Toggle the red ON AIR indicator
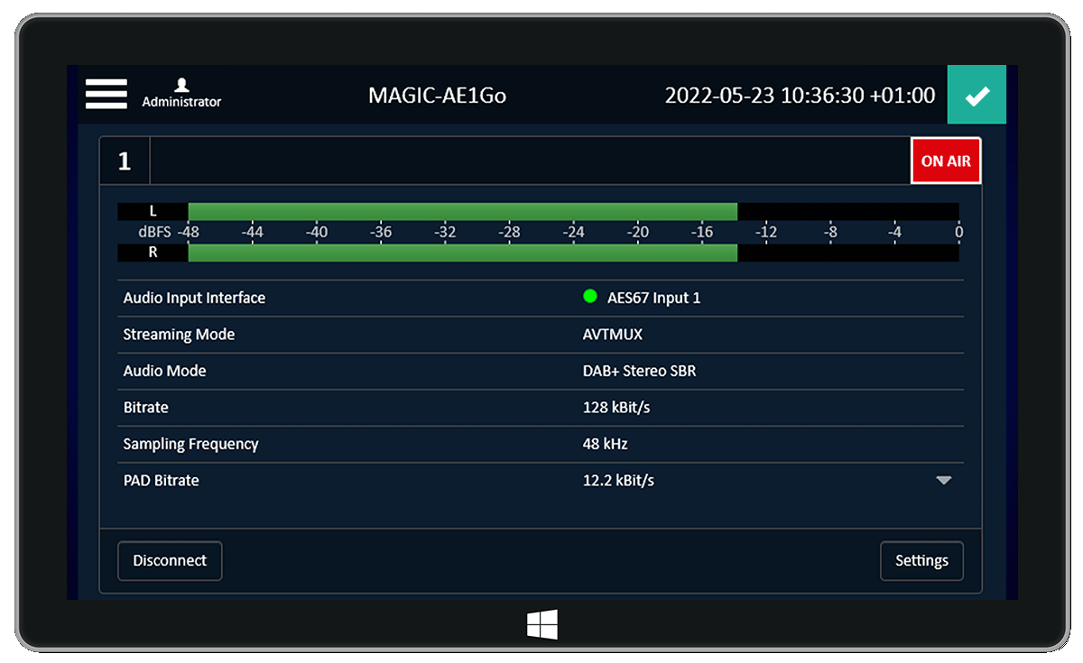 [x=945, y=161]
